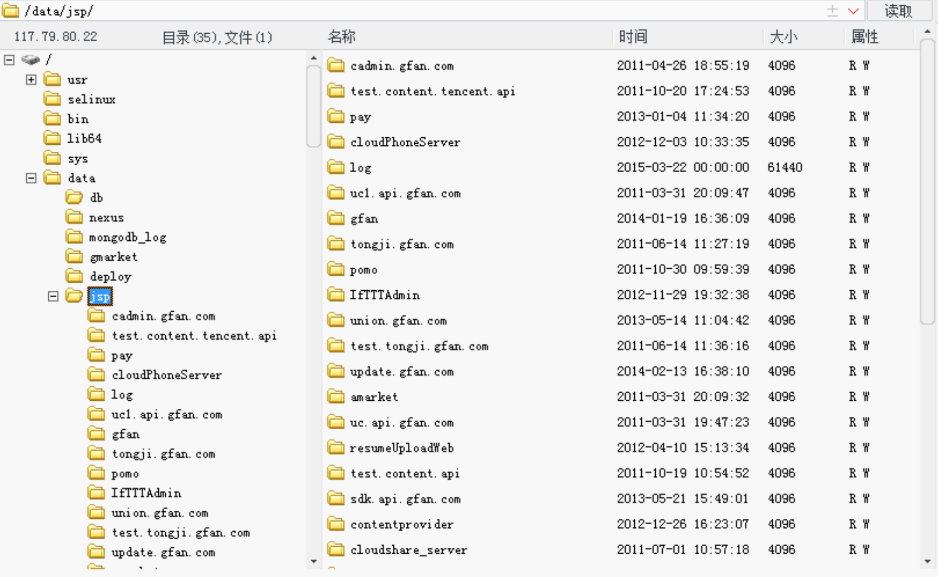Click pay folder icon in file list
Screen dimensions: 938x577
coord(336,116)
